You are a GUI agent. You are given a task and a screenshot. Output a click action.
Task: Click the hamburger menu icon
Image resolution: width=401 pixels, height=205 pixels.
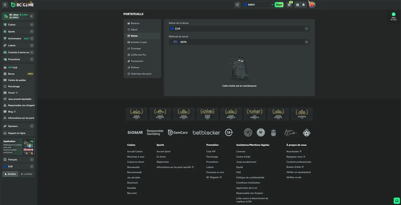(5, 5)
